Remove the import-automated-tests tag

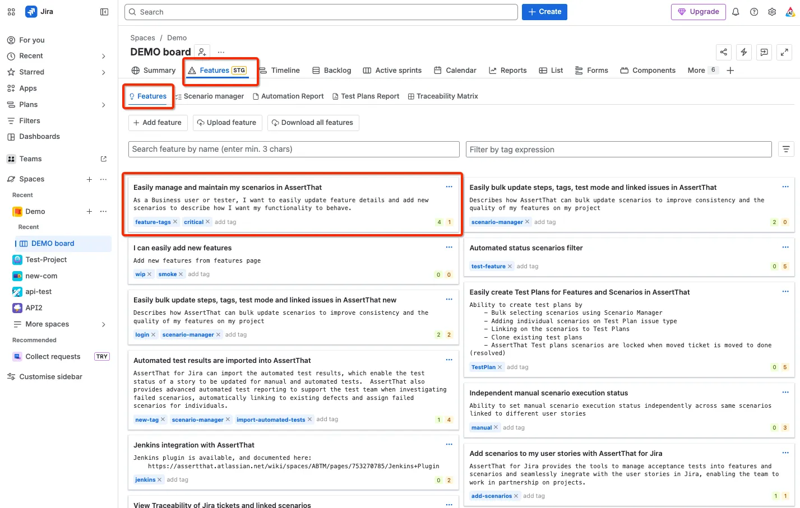point(309,420)
